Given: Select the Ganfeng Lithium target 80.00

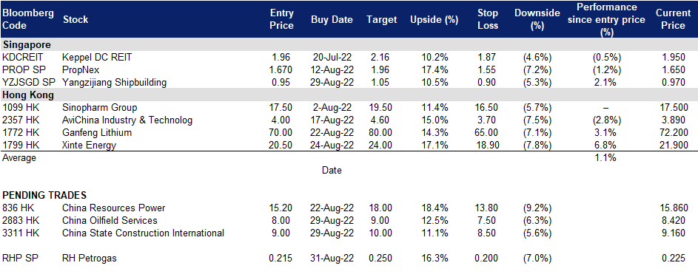Looking at the screenshot, I should (x=381, y=132).
